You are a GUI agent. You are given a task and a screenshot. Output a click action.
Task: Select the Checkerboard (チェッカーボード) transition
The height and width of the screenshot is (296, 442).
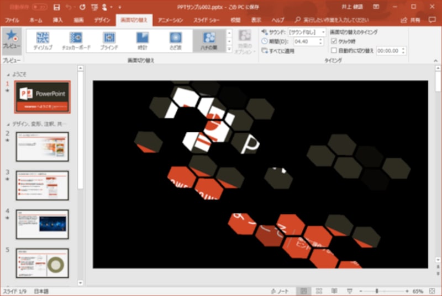point(76,41)
